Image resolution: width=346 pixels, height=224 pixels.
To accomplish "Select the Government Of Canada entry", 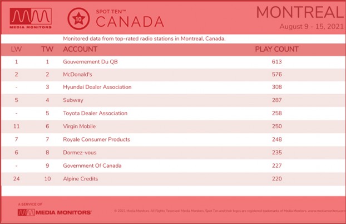I will [x=92, y=165].
